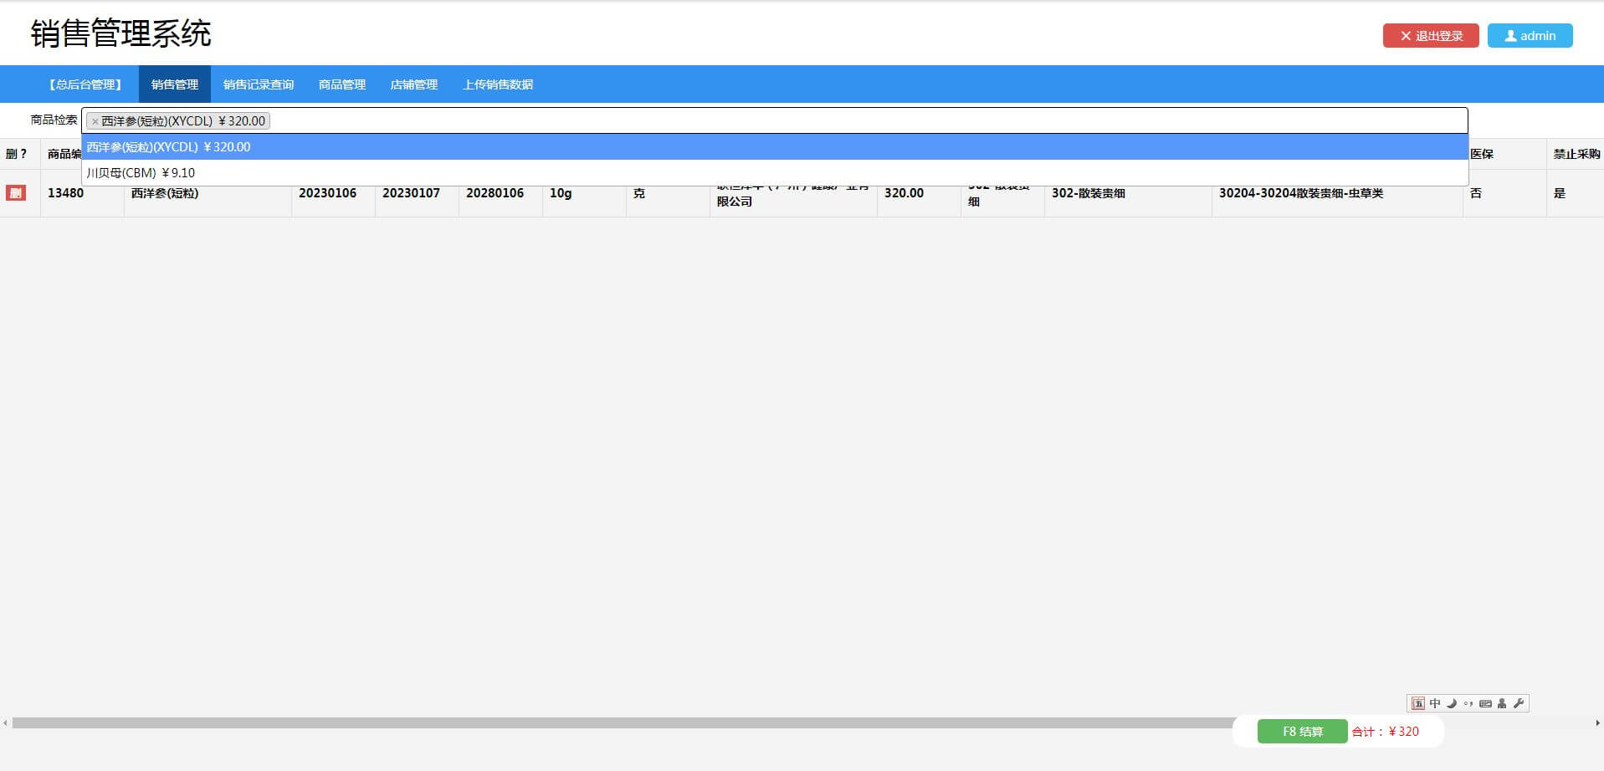The image size is (1604, 771).
Task: Click the horizontal scrollbar's right arrow
Action: 1597,723
